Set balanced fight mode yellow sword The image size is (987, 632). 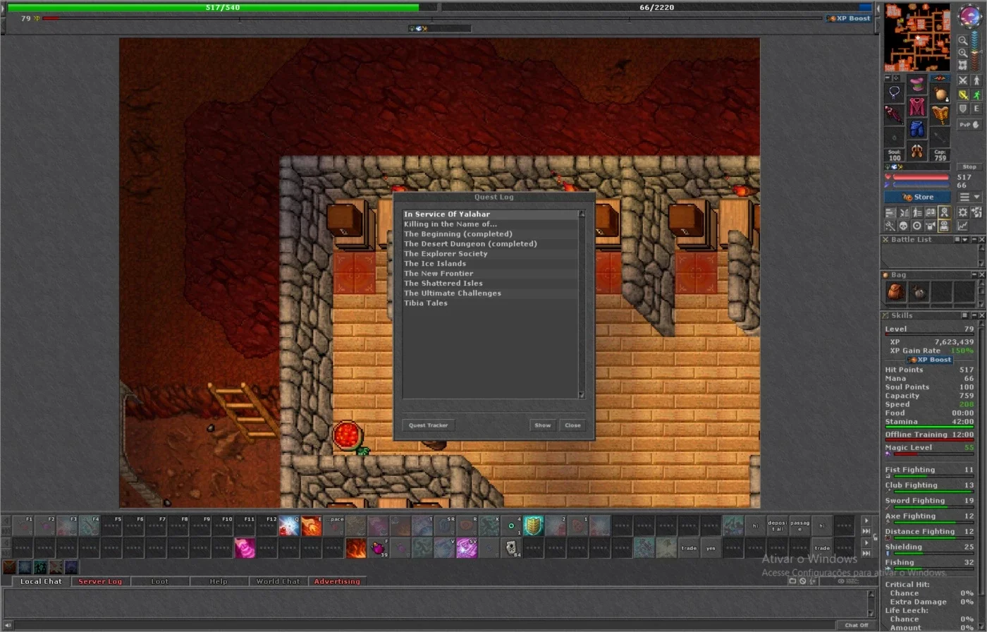coord(963,95)
